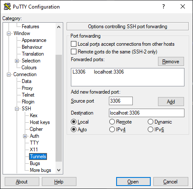Collapse the Window tree node
Image resolution: width=193 pixels, height=189 pixels.
(9, 34)
